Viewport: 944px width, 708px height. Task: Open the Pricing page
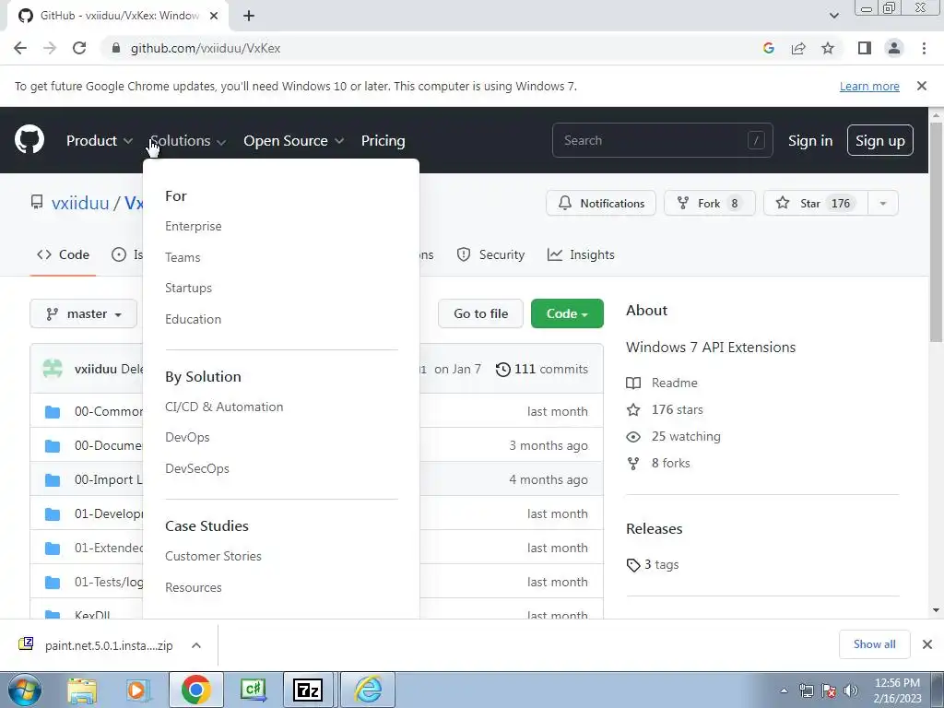pos(383,140)
